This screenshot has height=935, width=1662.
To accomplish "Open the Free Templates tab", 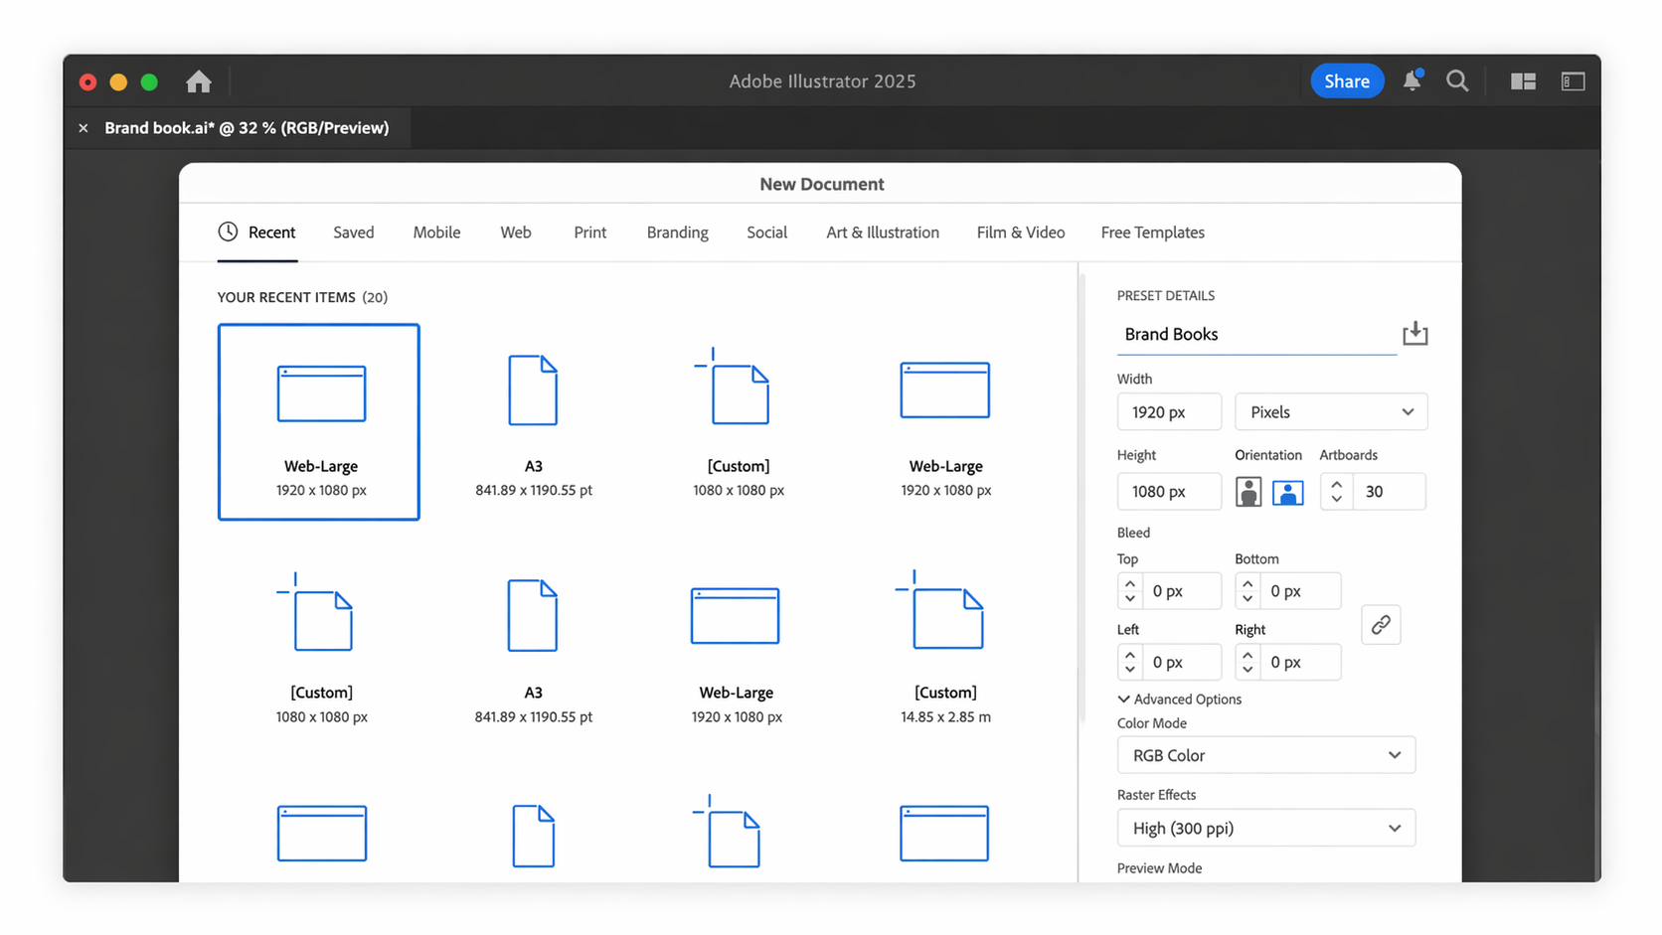I will coord(1152,233).
